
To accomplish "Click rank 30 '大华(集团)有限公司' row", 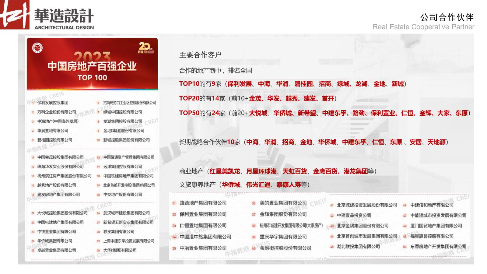I will click(117, 250).
